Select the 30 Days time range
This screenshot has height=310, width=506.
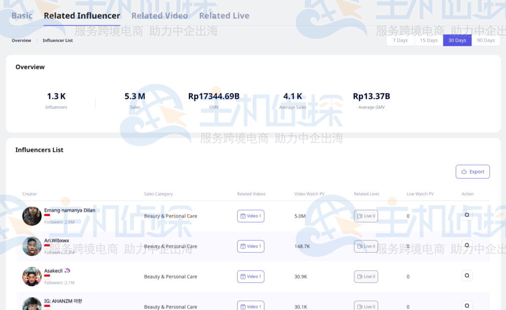(x=457, y=41)
